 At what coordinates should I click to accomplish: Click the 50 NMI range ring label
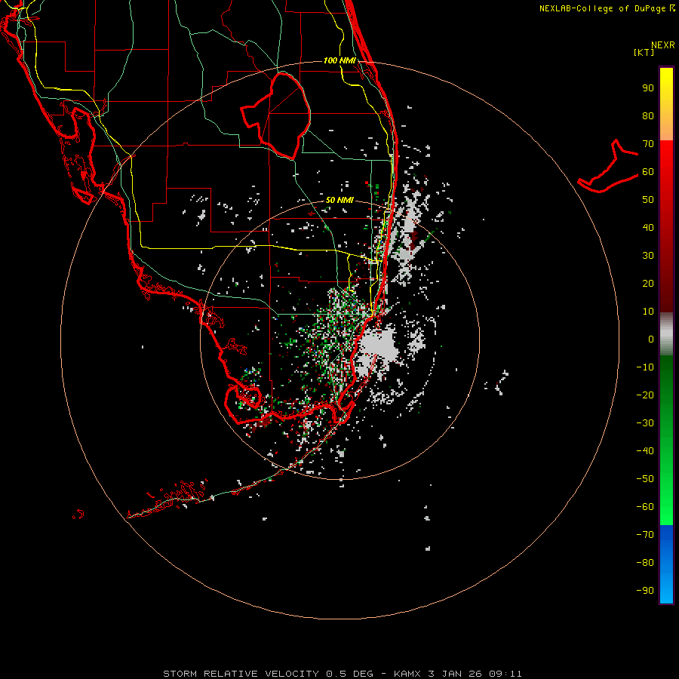point(339,200)
